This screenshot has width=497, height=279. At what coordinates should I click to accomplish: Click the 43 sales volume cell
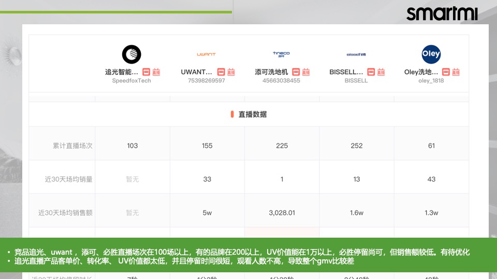coord(431,179)
